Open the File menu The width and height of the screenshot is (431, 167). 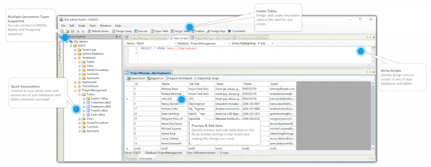[x=63, y=26]
